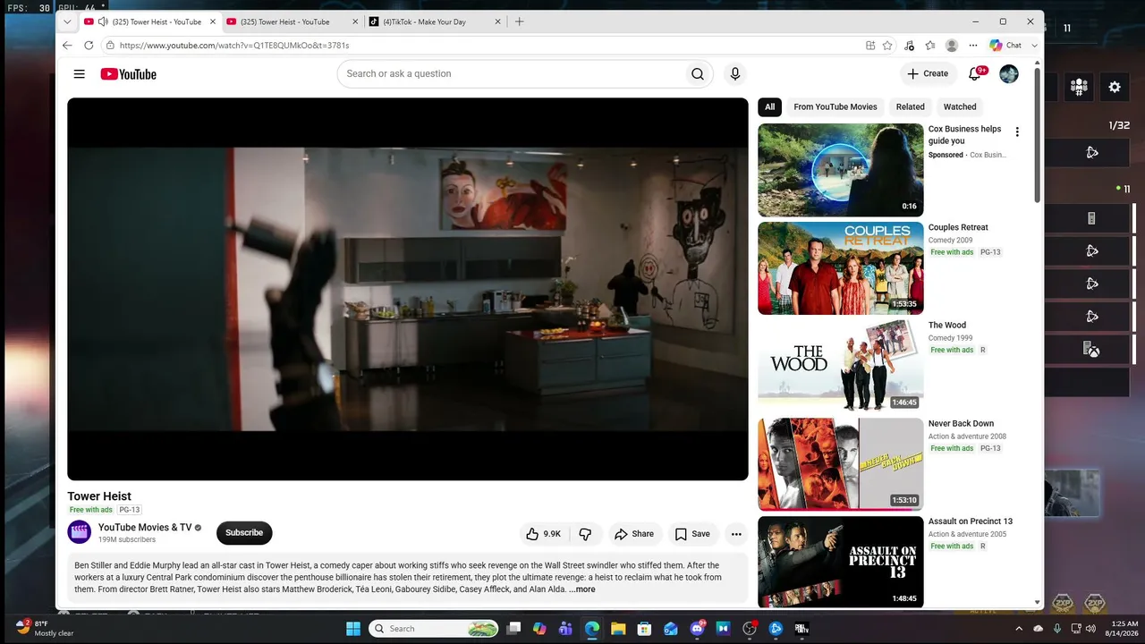Show hidden system tray icons
Image resolution: width=1145 pixels, height=644 pixels.
(x=1019, y=629)
